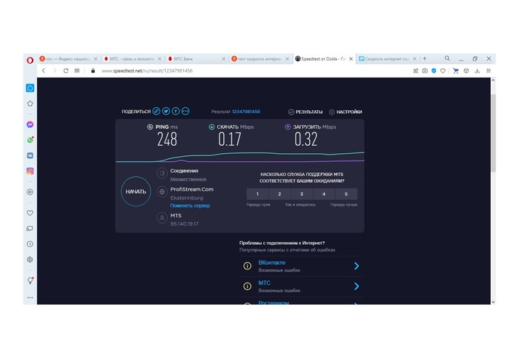Rate MTS support as 4
The image size is (519, 358).
pyautogui.click(x=324, y=195)
